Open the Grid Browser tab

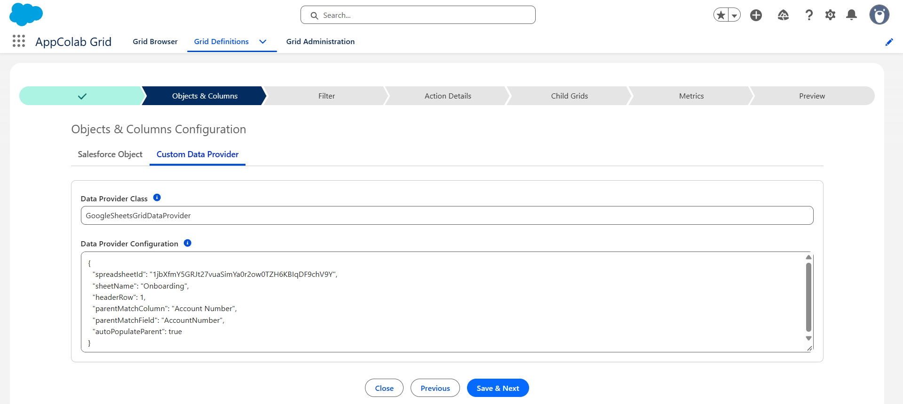click(x=155, y=41)
